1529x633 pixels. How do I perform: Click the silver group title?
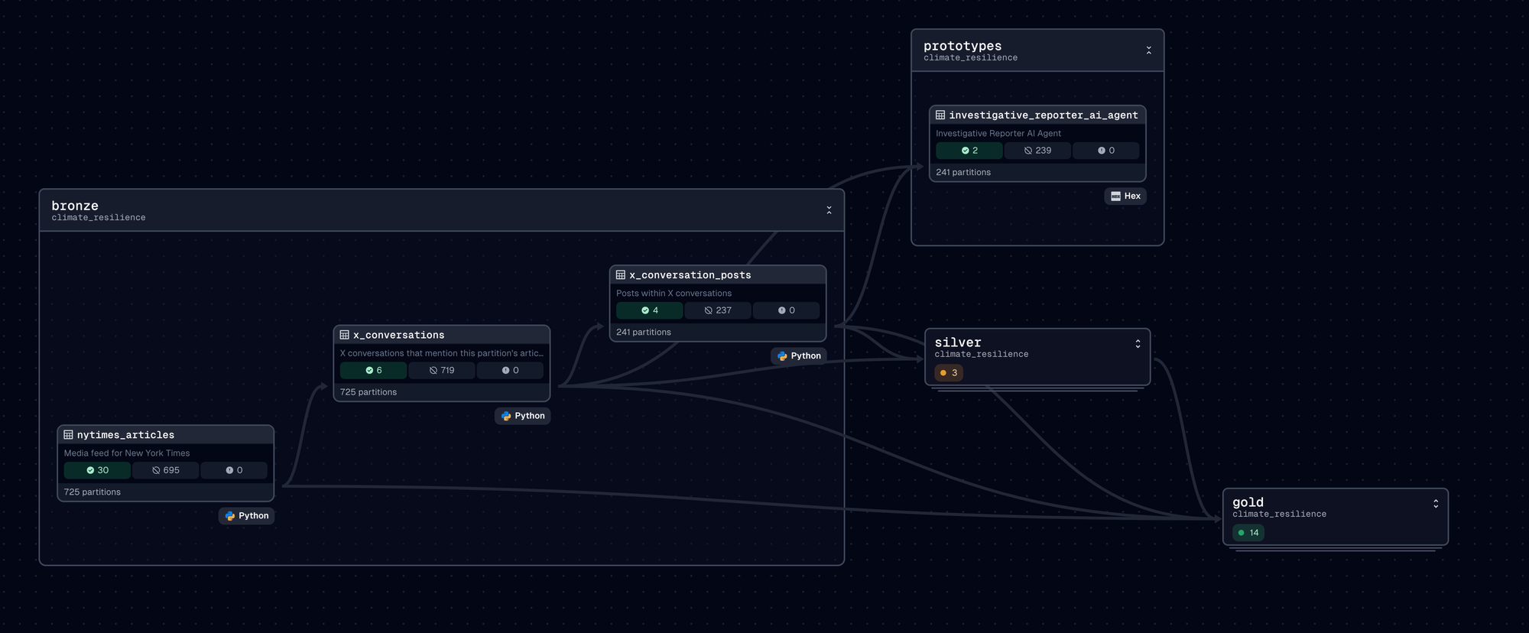958,342
